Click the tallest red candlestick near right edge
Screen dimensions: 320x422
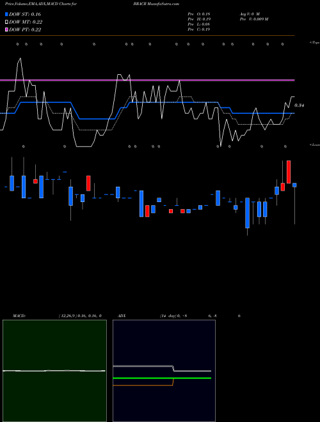(289, 172)
